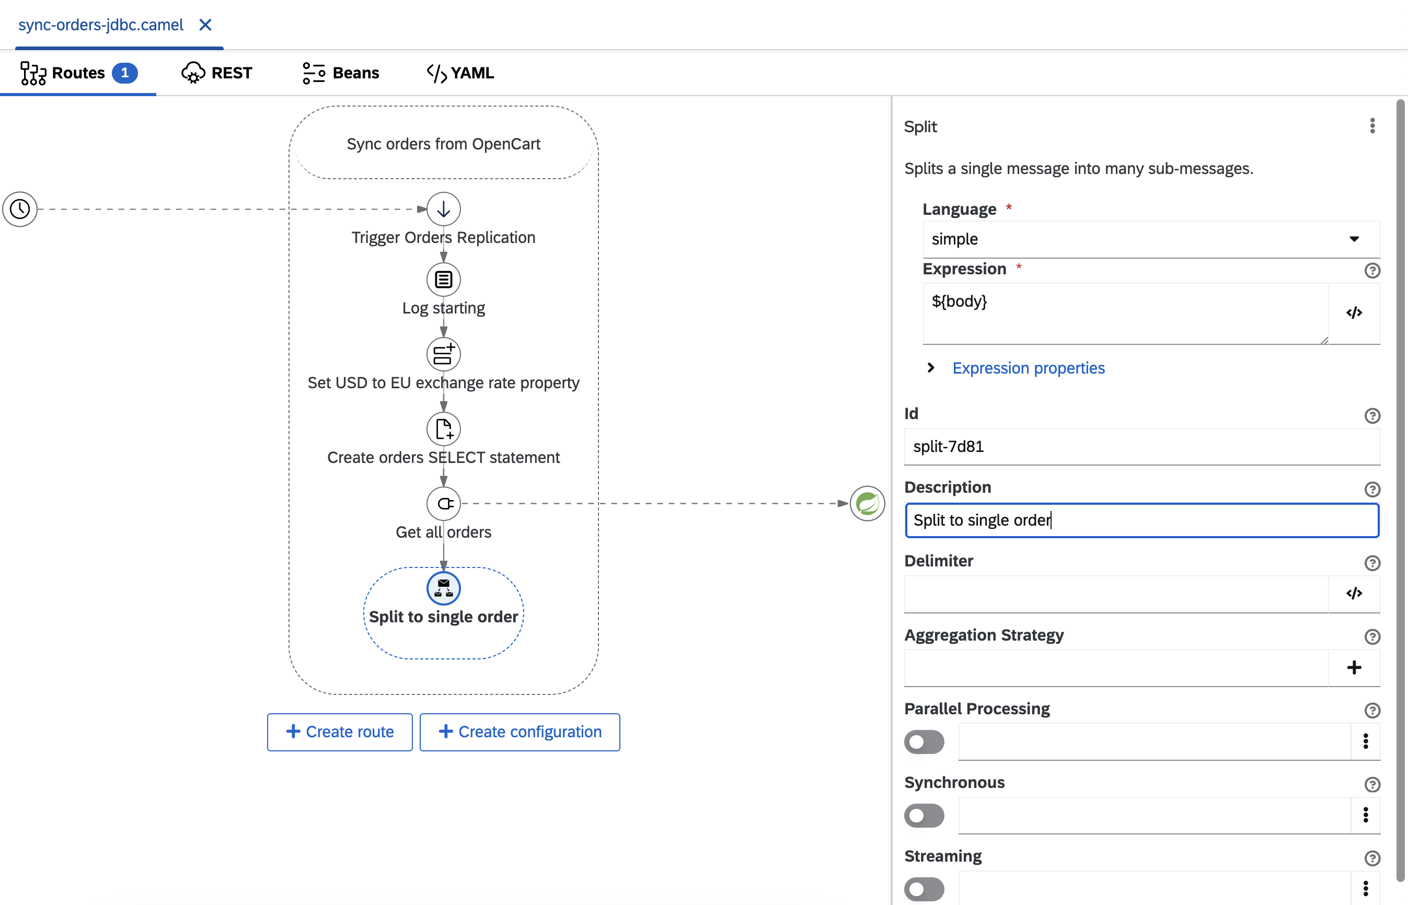Screen dimensions: 1408x905
Task: Click the timer source clock icon
Action: click(x=20, y=208)
